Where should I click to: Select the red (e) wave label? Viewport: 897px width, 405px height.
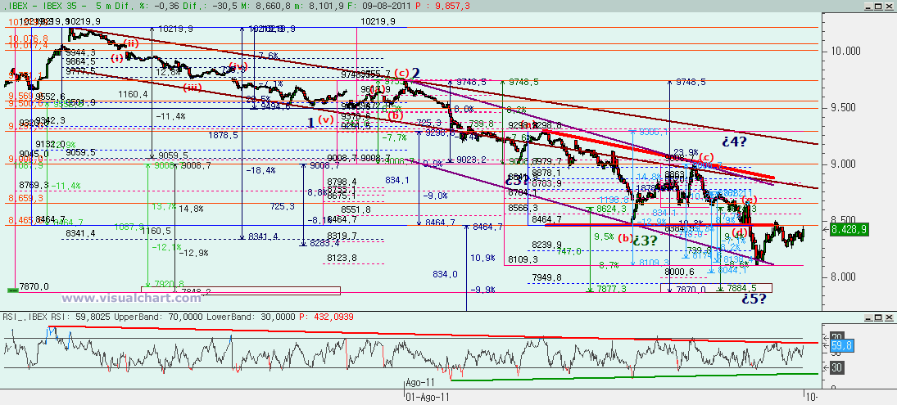(x=749, y=200)
